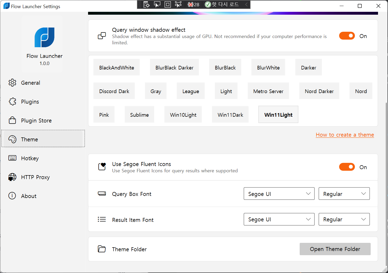Screen dimensions: 388x273
Task: Click Open Theme Folder button
Action: pyautogui.click(x=335, y=249)
